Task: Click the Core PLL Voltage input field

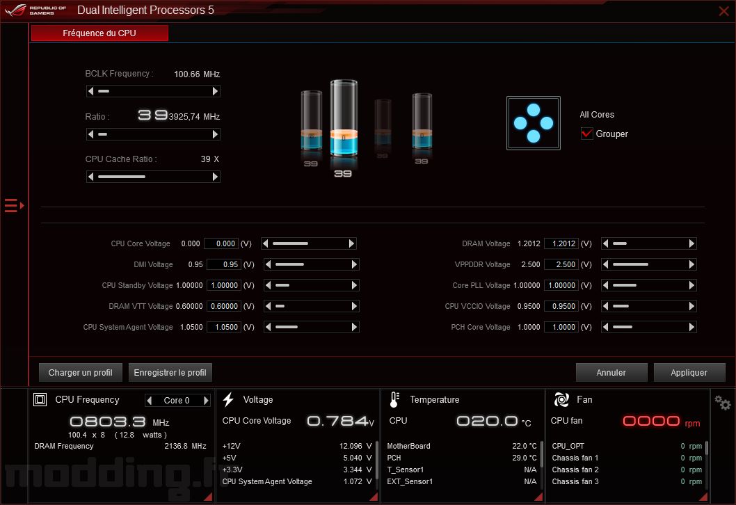Action: tap(561, 285)
